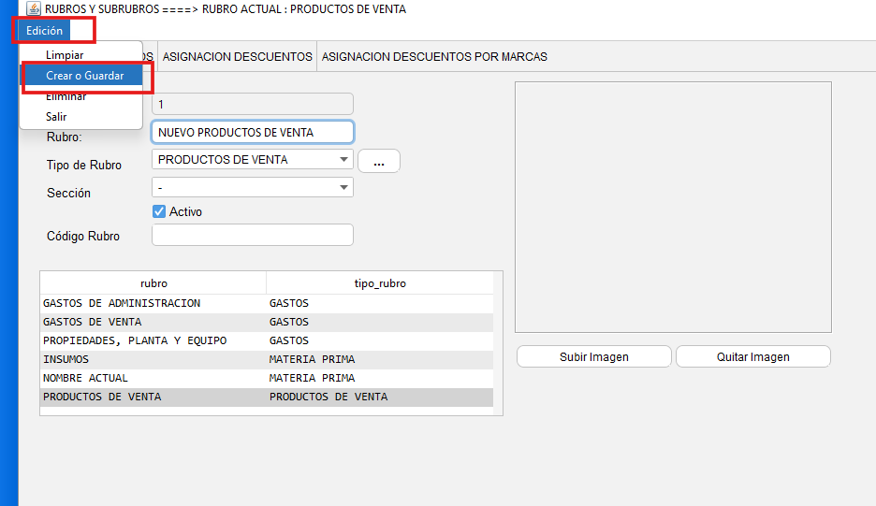Select Crear o Guardar menu entry

pyautogui.click(x=84, y=76)
